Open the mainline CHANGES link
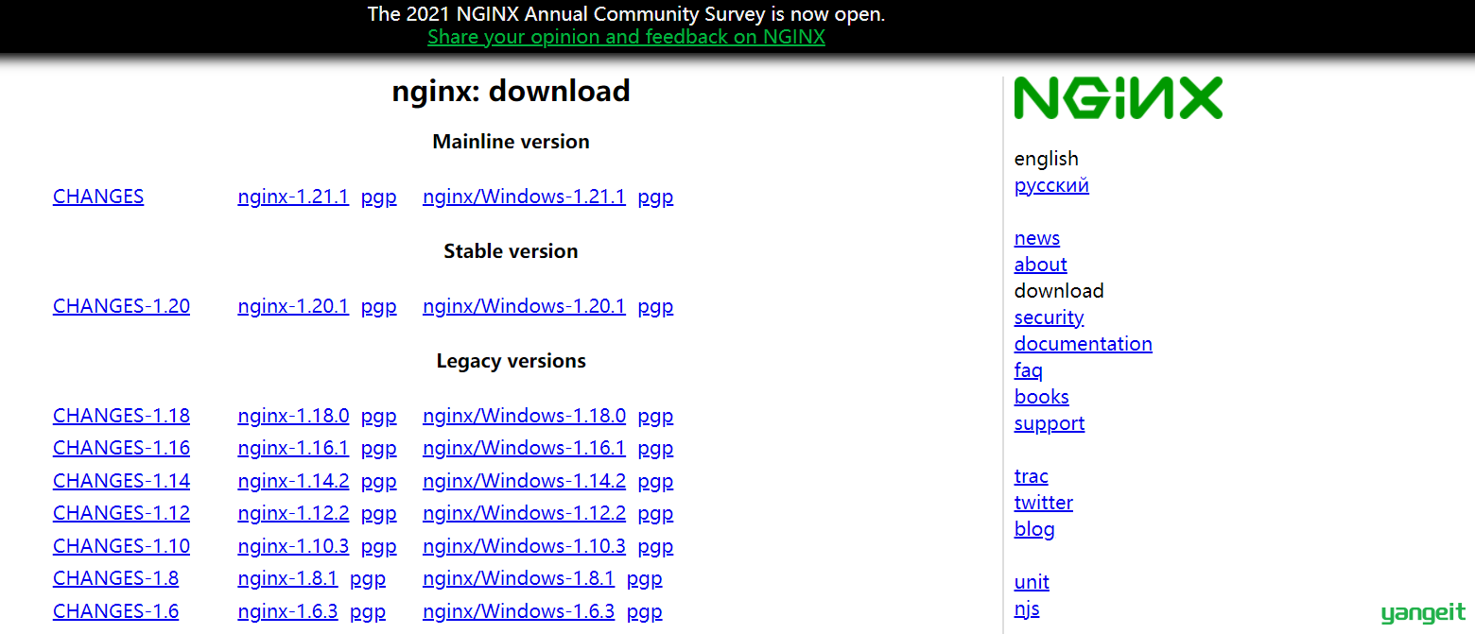This screenshot has height=634, width=1475. point(98,197)
